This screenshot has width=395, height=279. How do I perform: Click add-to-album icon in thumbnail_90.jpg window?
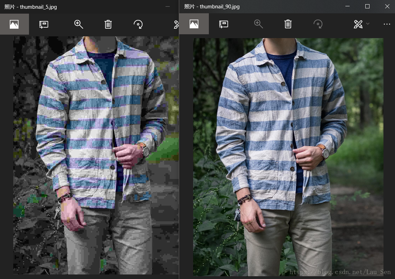click(224, 24)
